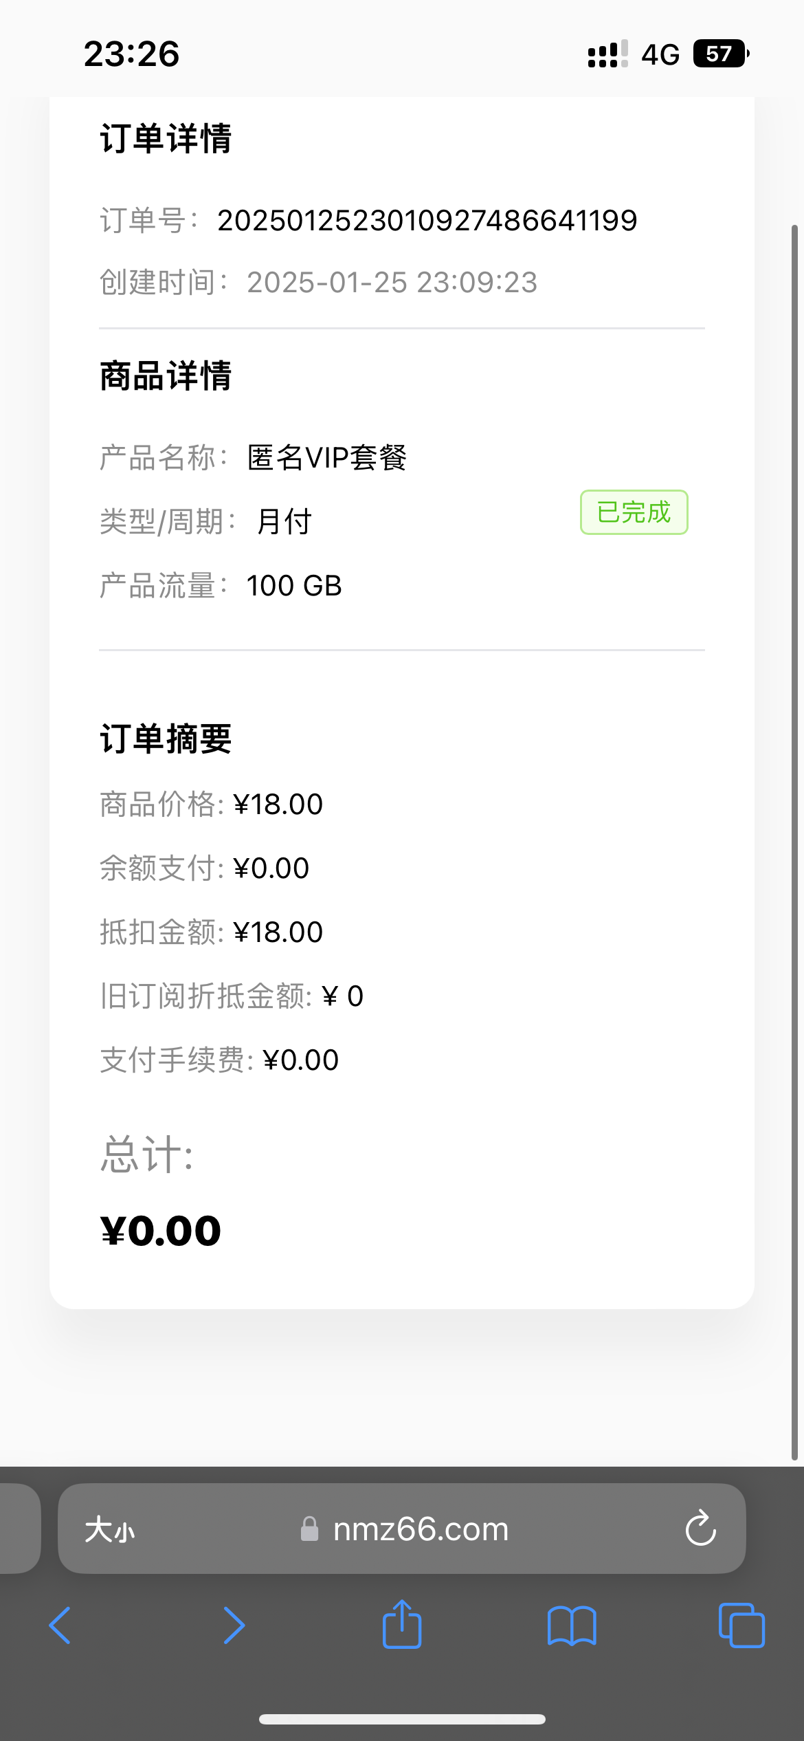Viewport: 804px width, 1741px height.
Task: Tap the 23:26 clock in status bar
Action: 132,54
